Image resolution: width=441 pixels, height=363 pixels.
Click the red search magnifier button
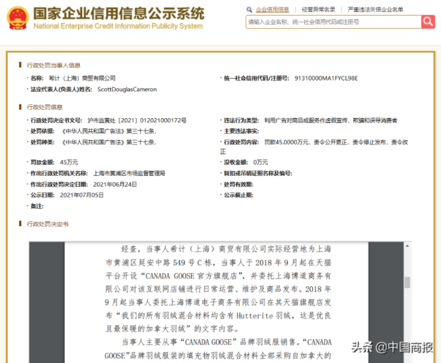tap(428, 22)
